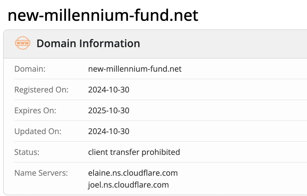Image resolution: width=307 pixels, height=196 pixels.
Task: Select the Registered On date 2024-10-30
Action: (x=109, y=90)
